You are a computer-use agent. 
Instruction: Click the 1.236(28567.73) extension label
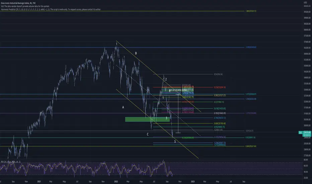(220, 143)
